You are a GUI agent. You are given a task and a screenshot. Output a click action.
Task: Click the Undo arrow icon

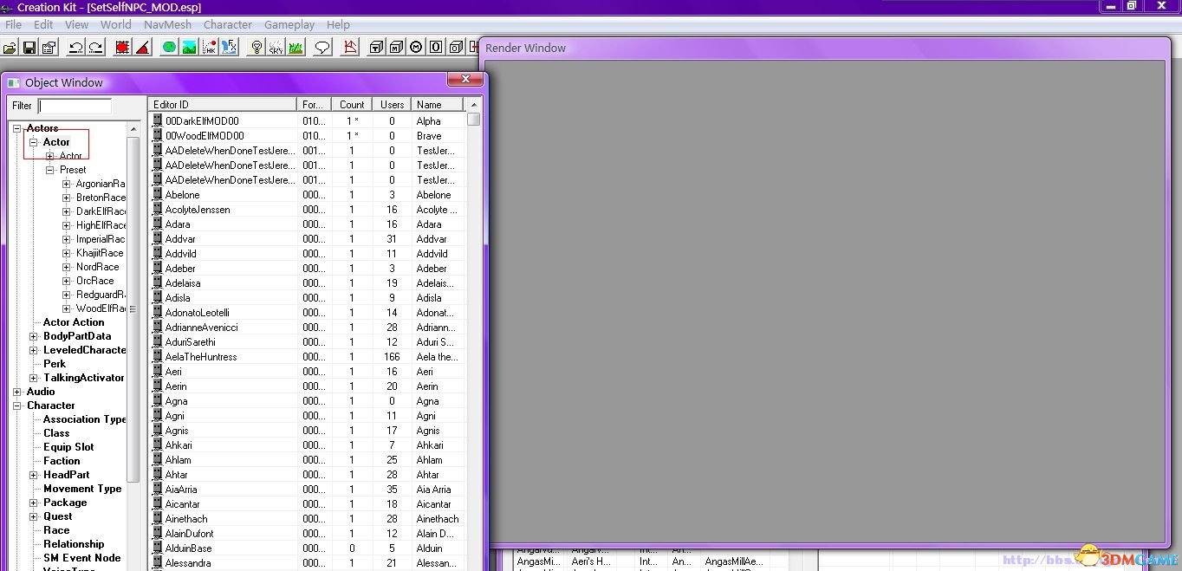(75, 48)
